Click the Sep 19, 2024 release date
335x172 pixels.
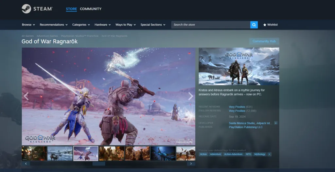pyautogui.click(x=237, y=117)
